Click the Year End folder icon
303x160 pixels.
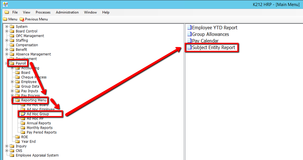click(18, 142)
